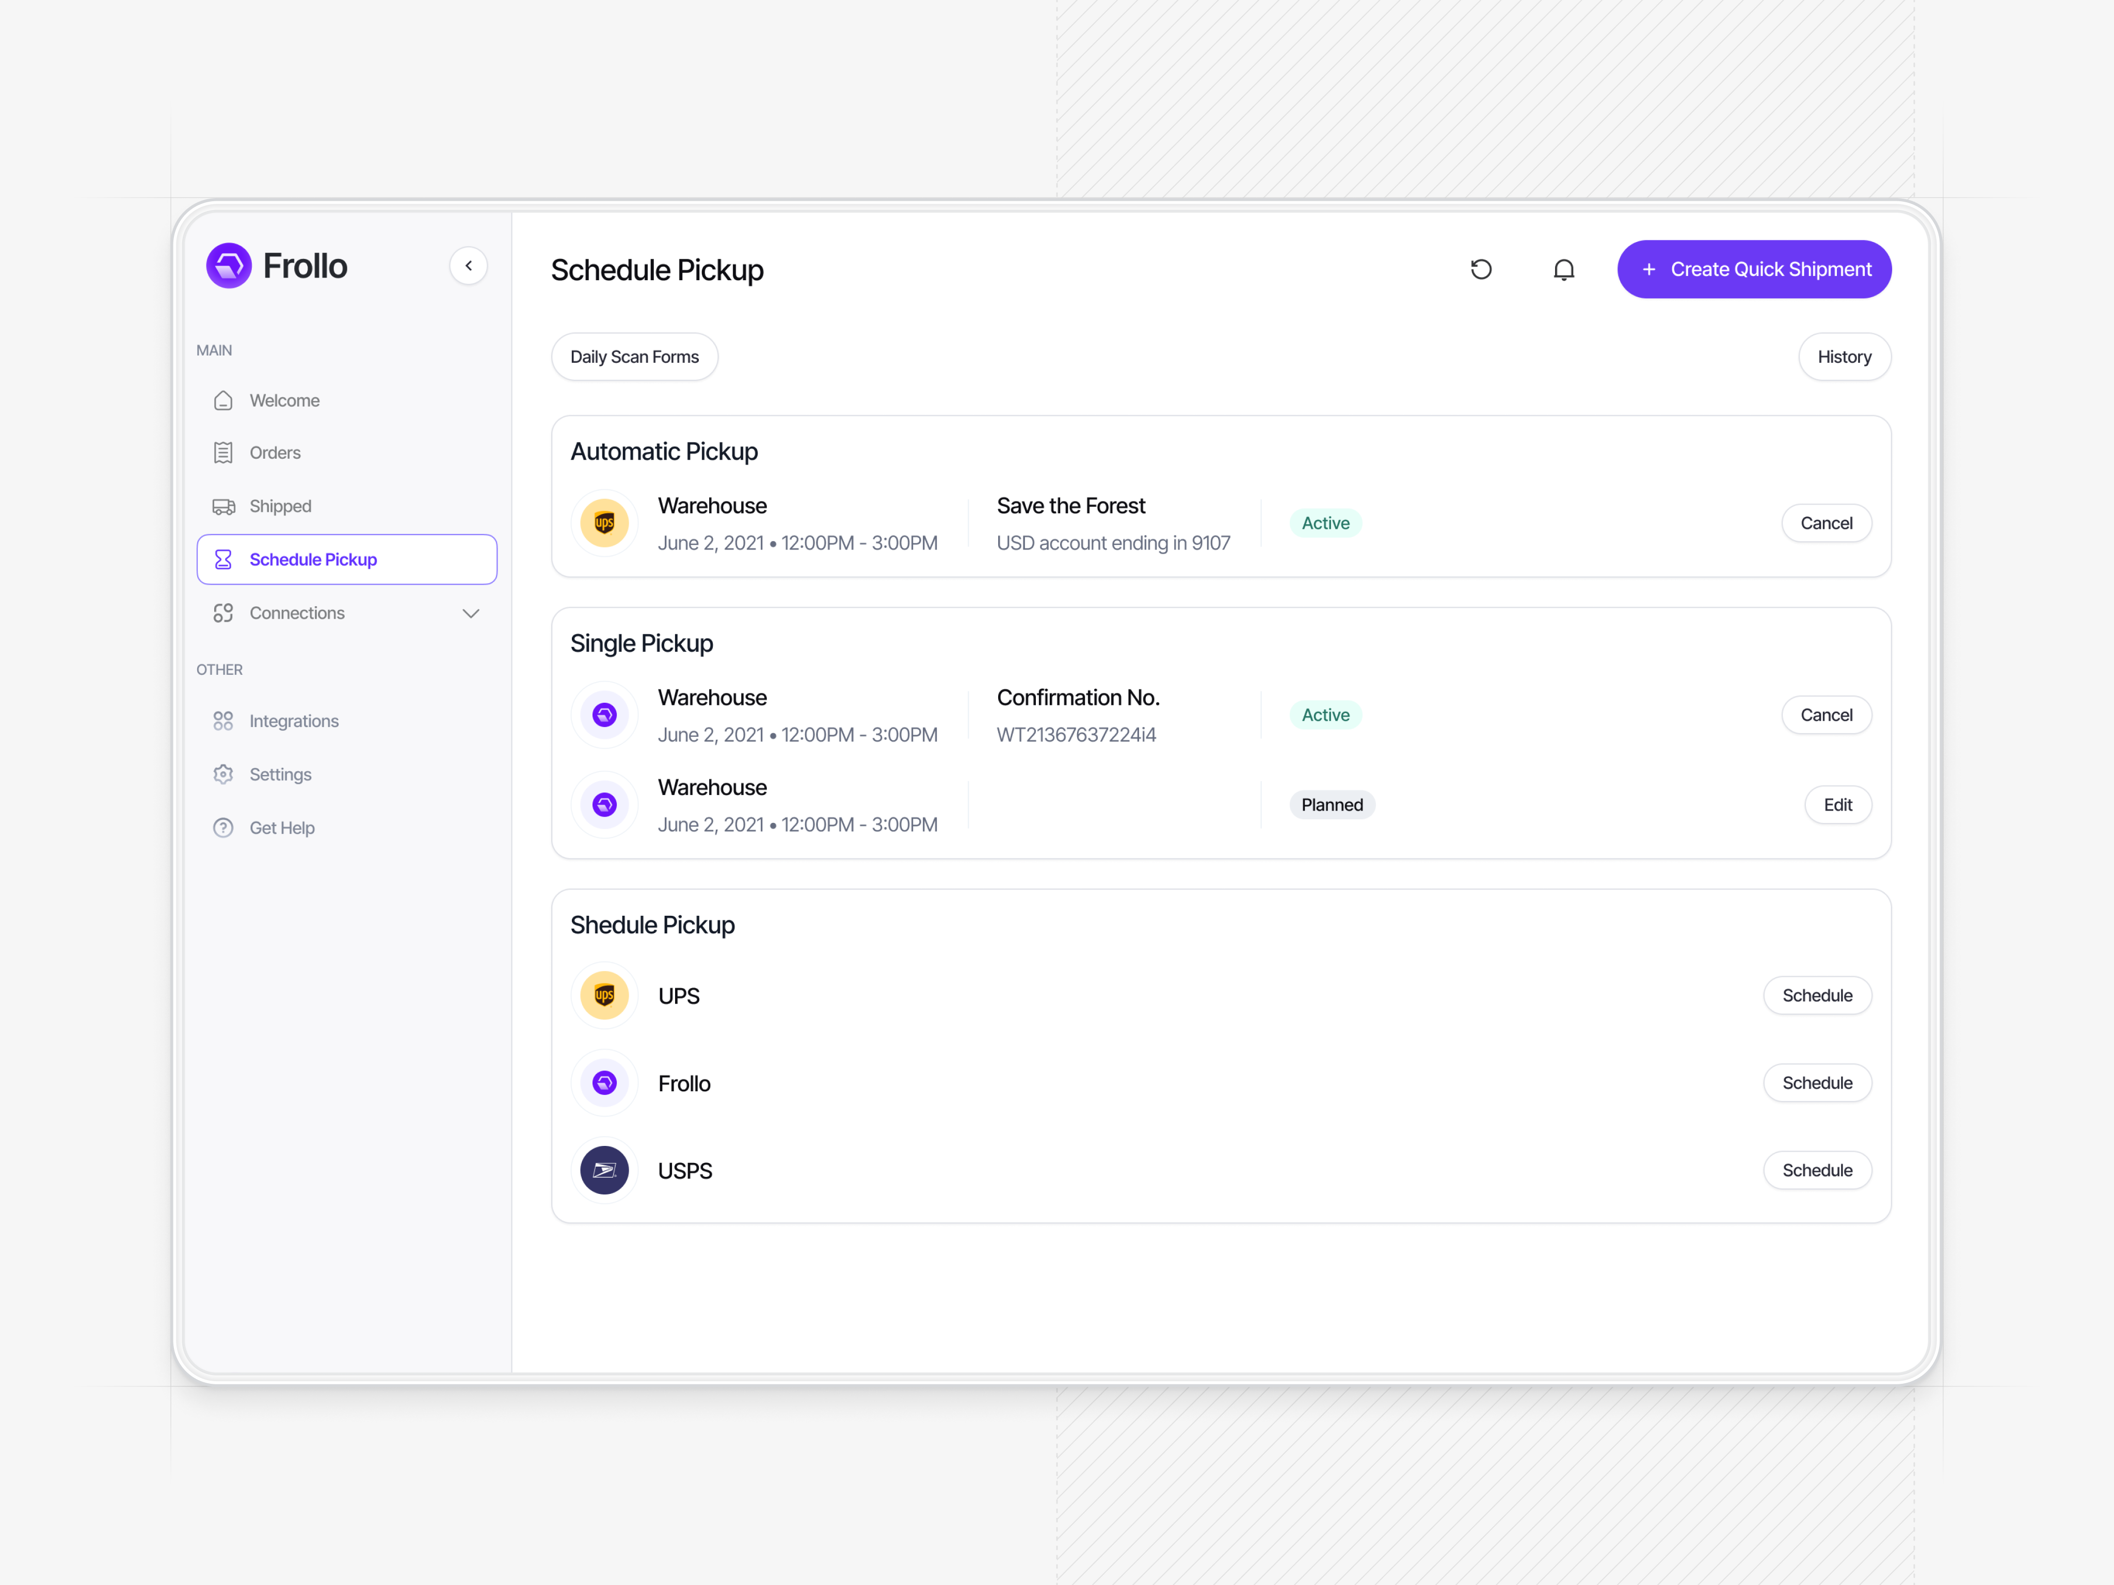Click the Shipped truck icon
This screenshot has height=1585, width=2114.
(222, 506)
